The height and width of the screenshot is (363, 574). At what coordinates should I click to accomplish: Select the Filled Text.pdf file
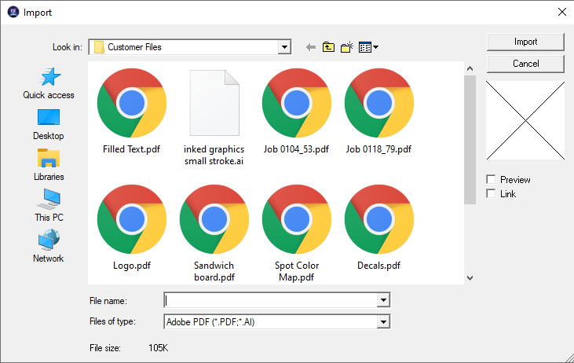(x=131, y=111)
